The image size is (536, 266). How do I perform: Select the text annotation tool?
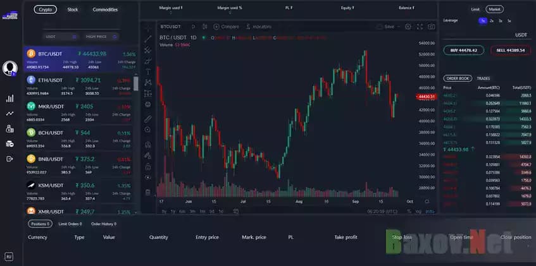[x=148, y=71]
